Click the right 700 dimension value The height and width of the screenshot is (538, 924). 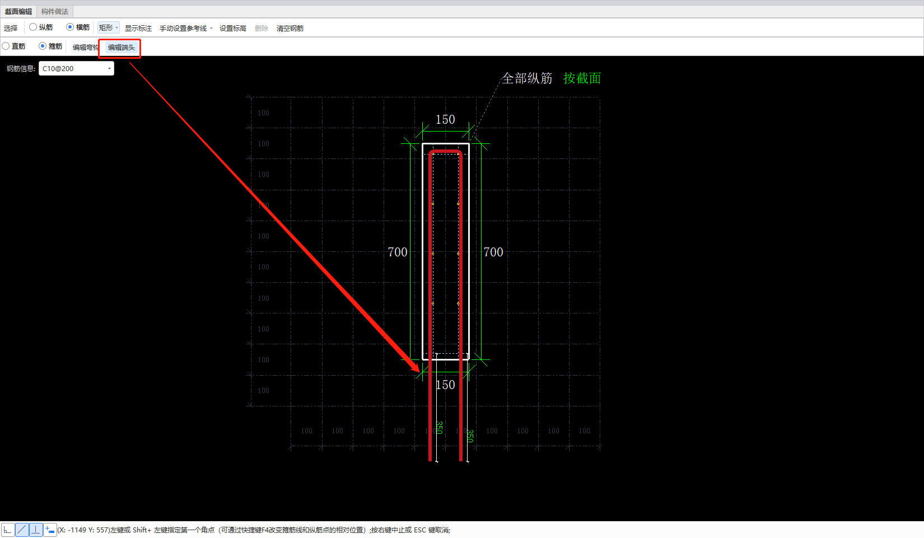(493, 252)
